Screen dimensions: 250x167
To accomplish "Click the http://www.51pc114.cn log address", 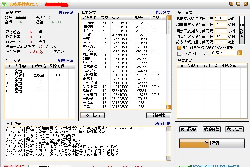I will 128,128.
